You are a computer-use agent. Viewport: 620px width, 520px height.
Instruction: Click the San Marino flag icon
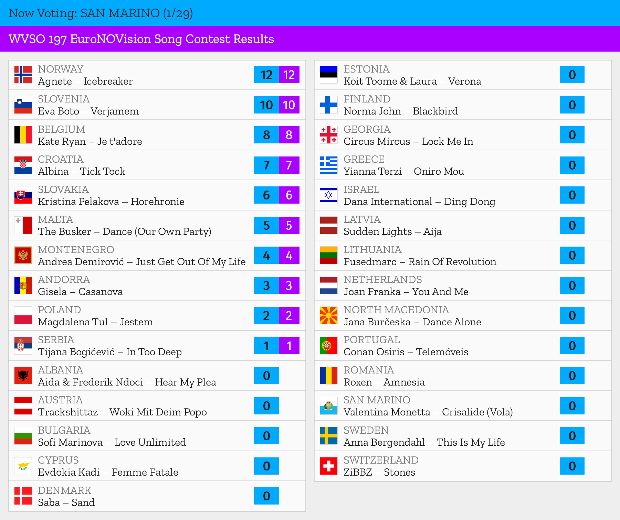click(x=329, y=406)
